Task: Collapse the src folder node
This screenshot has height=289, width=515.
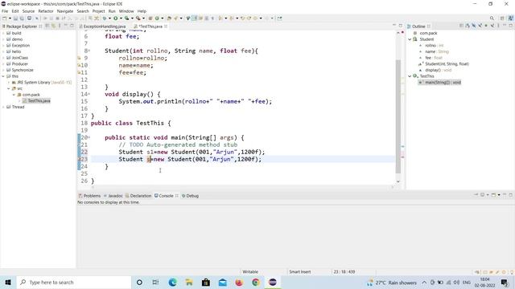Action: (9, 88)
